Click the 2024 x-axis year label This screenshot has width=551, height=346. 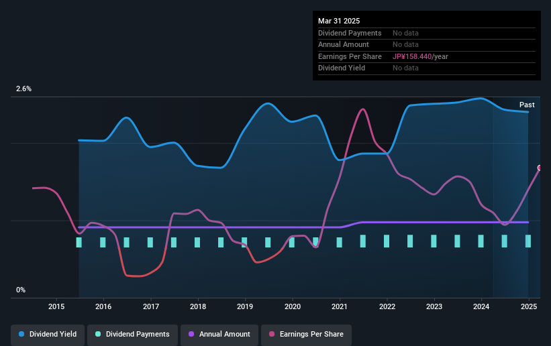(481, 306)
